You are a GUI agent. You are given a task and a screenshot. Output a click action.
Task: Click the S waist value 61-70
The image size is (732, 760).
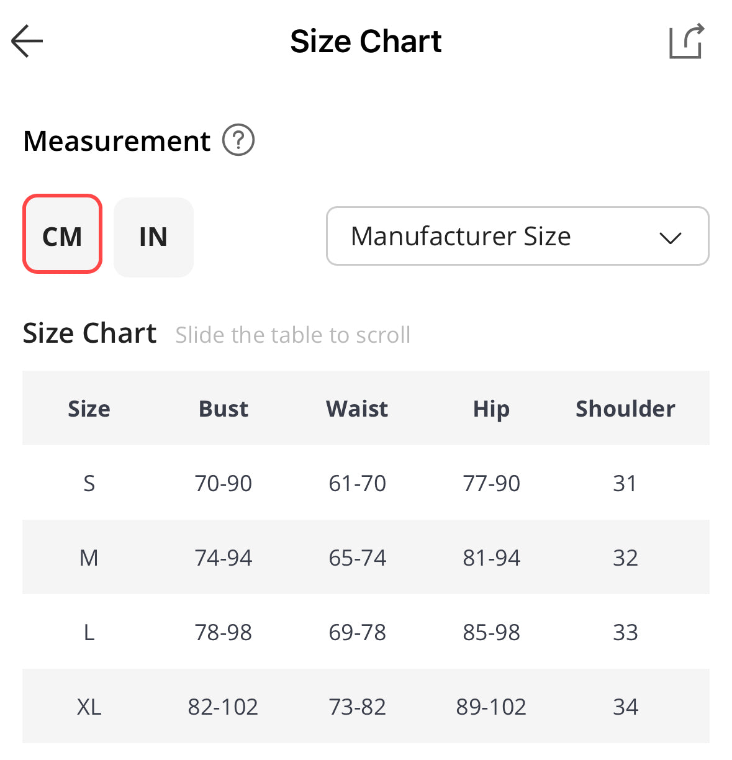click(357, 483)
